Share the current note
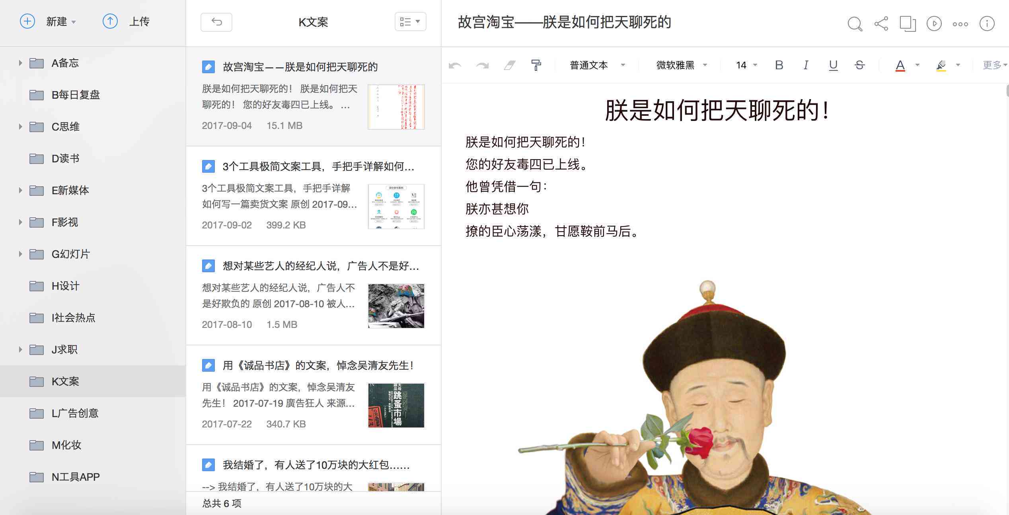1009x515 pixels. [x=881, y=23]
